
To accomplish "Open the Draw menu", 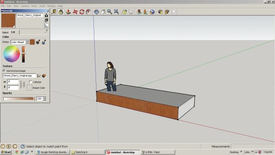I will click(x=34, y=6).
